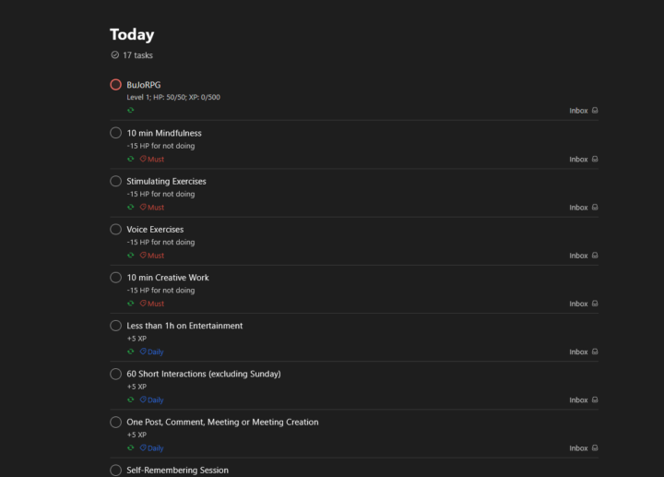The width and height of the screenshot is (664, 477).
Task: Click recurring icon on Less than 1h Entertainment
Action: [x=130, y=352]
